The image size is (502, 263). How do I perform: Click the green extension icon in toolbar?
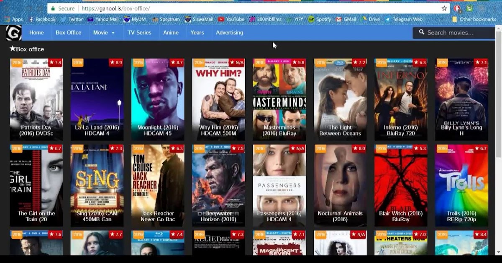(470, 8)
